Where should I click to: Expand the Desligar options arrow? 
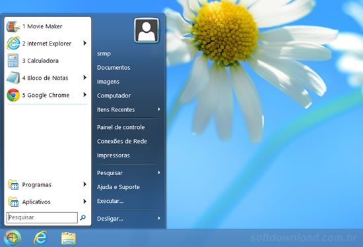point(159,218)
